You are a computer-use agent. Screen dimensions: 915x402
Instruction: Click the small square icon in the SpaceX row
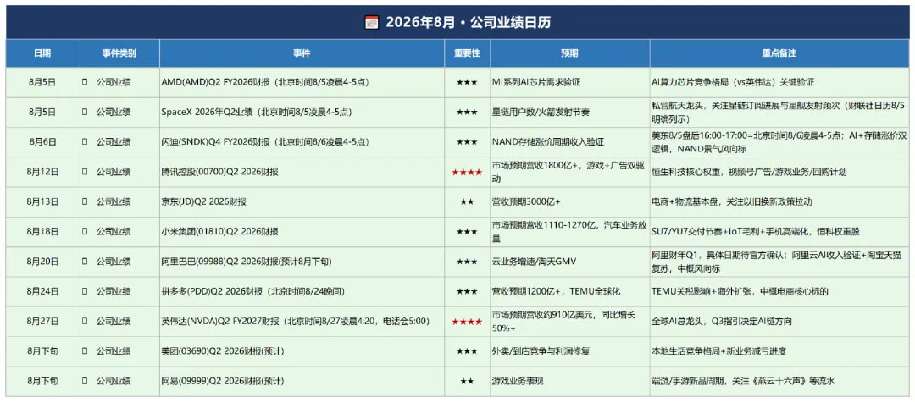click(x=86, y=112)
